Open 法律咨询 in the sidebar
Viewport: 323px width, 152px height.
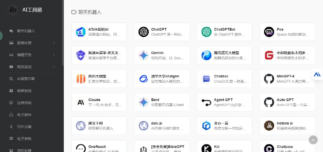coord(24,103)
